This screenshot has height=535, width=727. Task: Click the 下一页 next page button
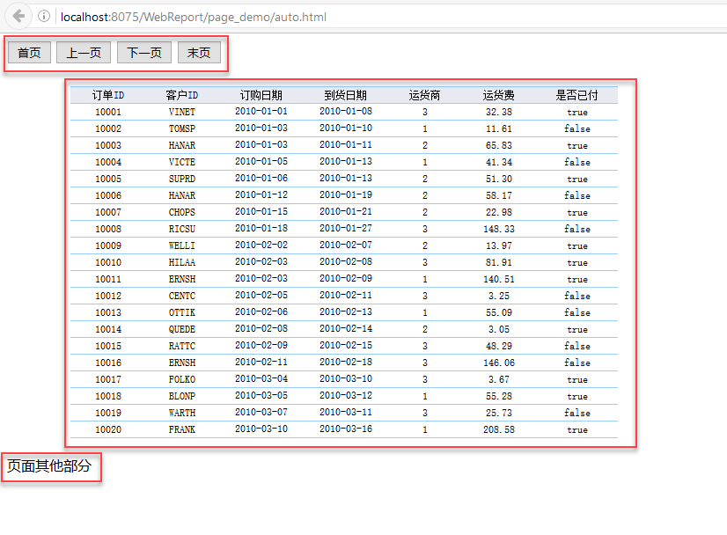click(144, 53)
